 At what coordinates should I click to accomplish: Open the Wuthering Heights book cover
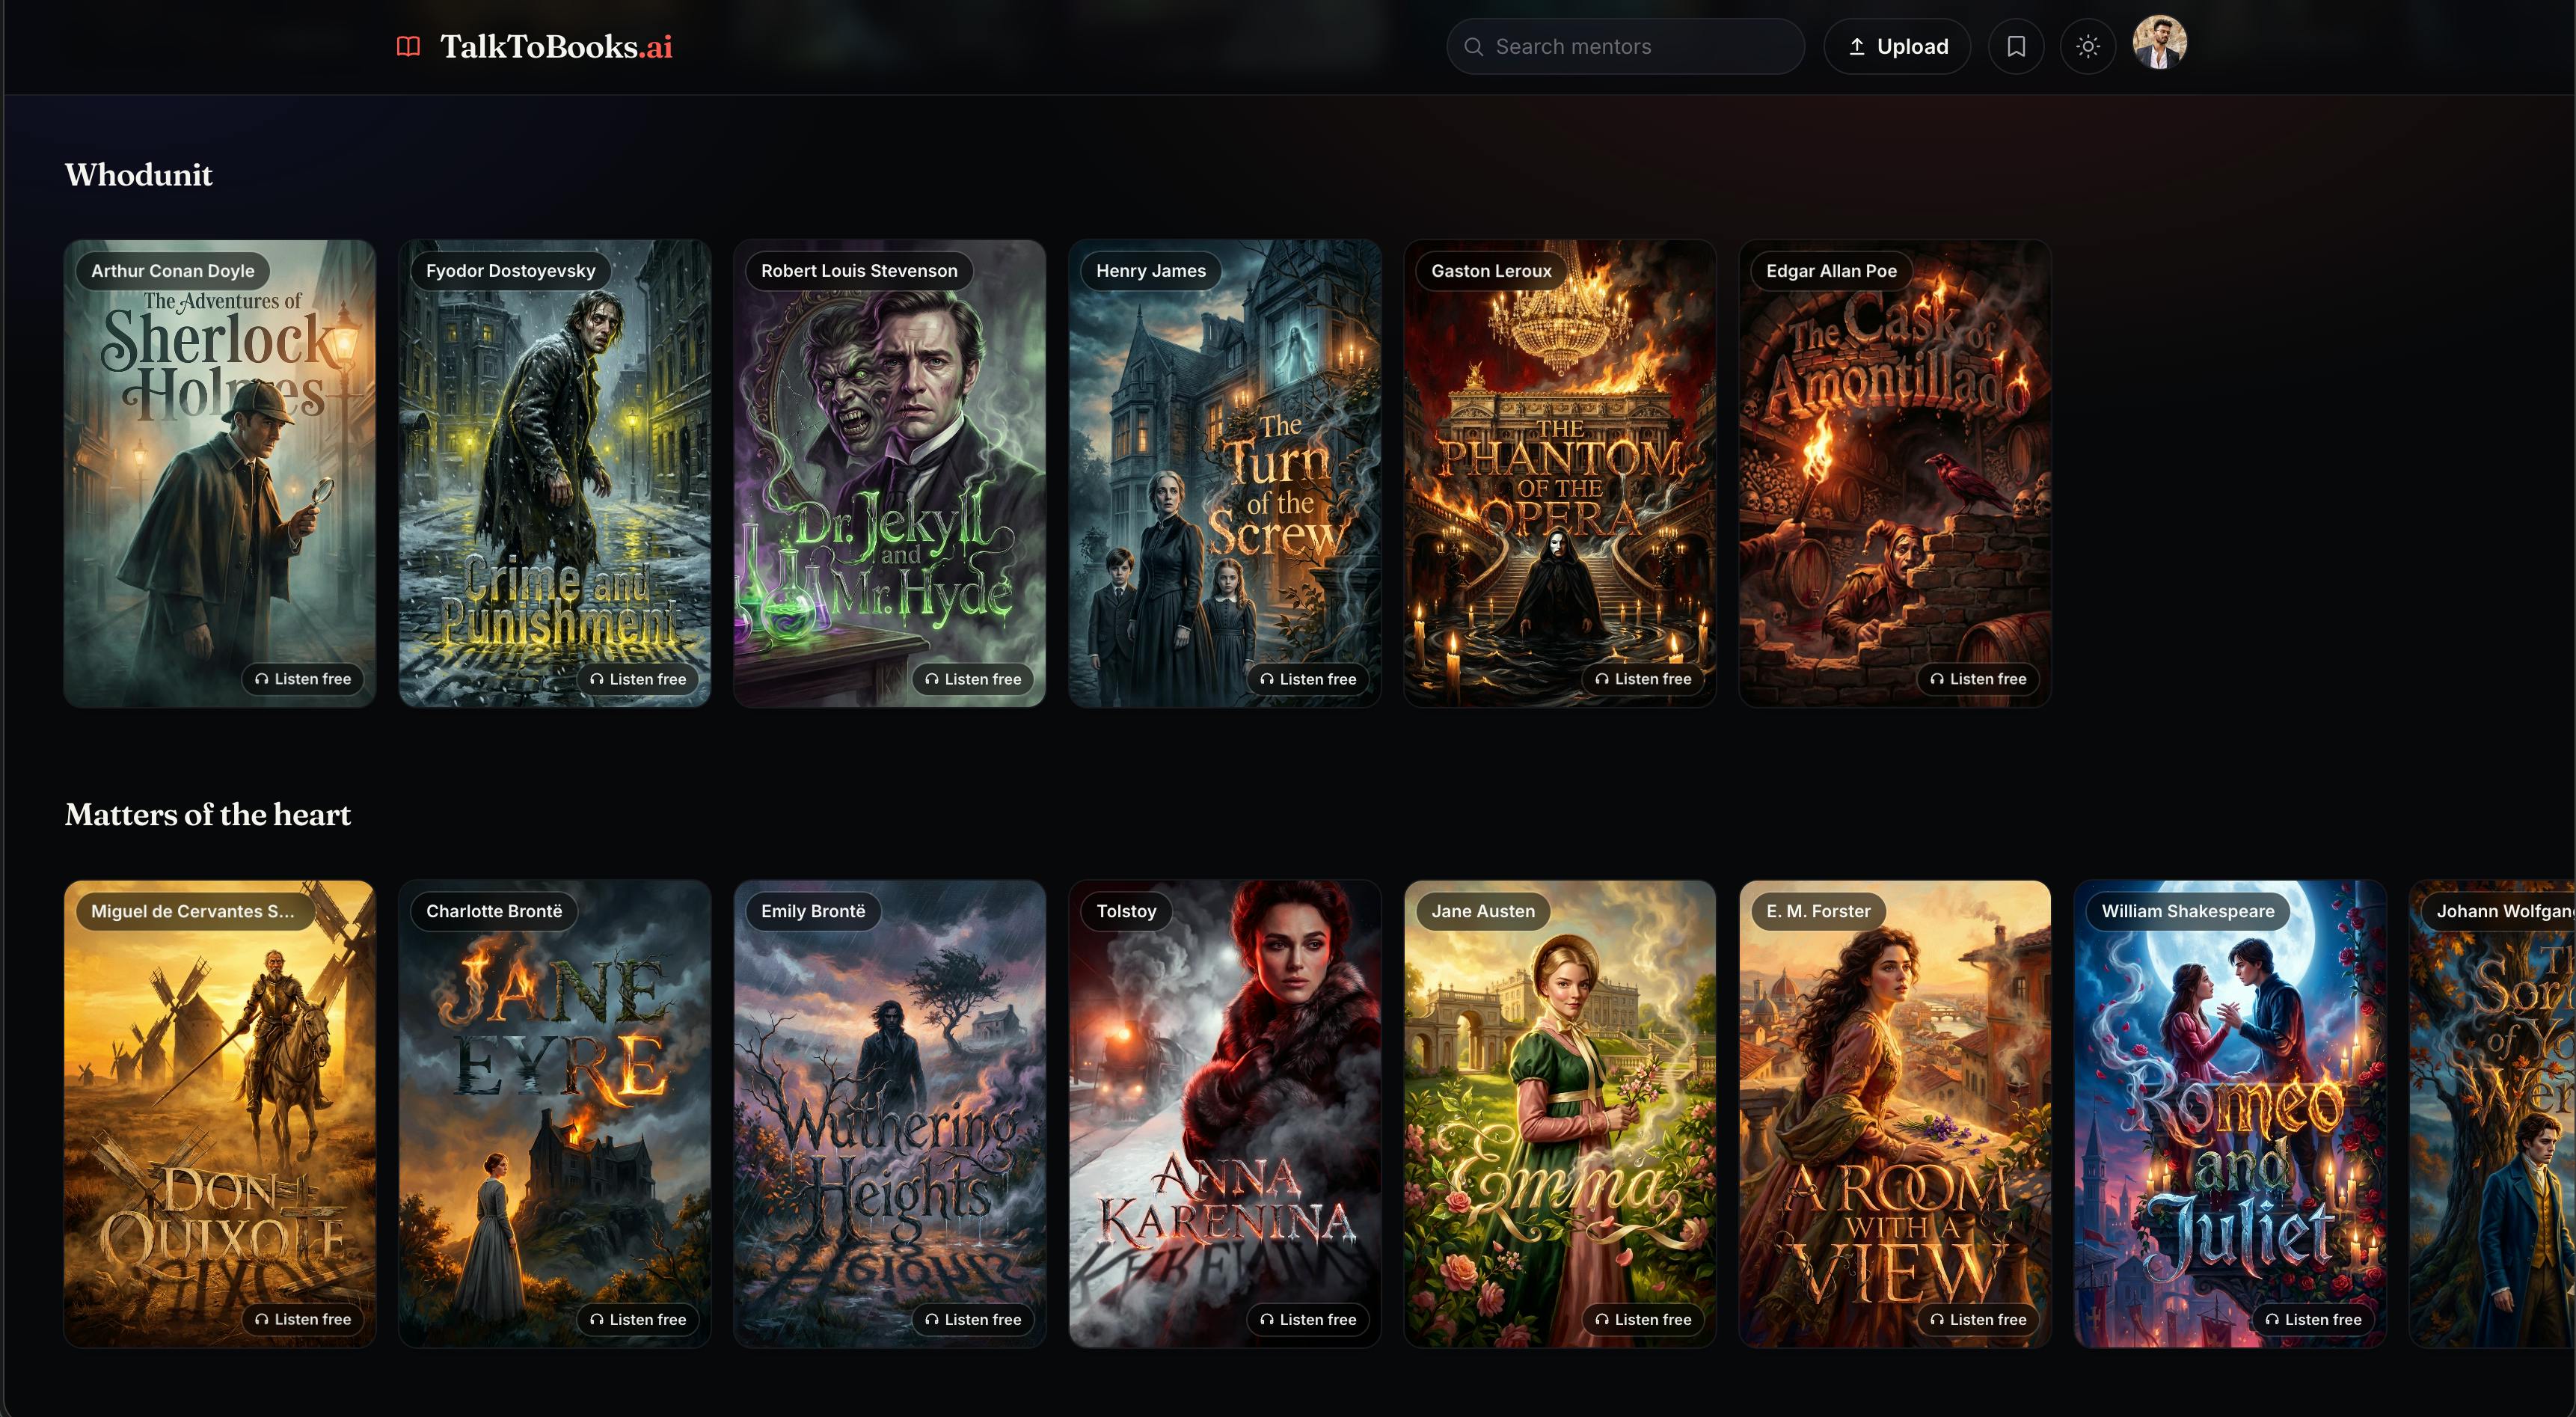click(890, 1114)
